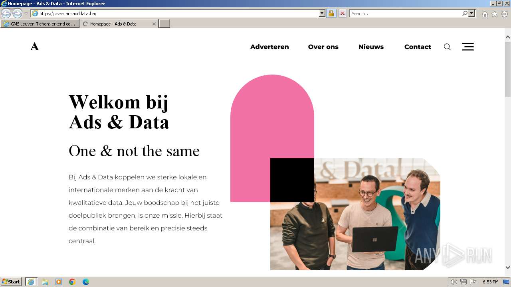Open the IE Home icon
Screen dimensions: 511x287
click(485, 14)
